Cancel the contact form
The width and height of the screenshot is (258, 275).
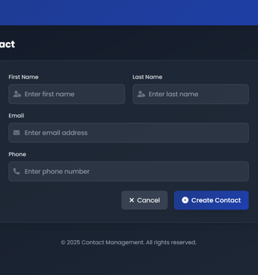coord(144,200)
